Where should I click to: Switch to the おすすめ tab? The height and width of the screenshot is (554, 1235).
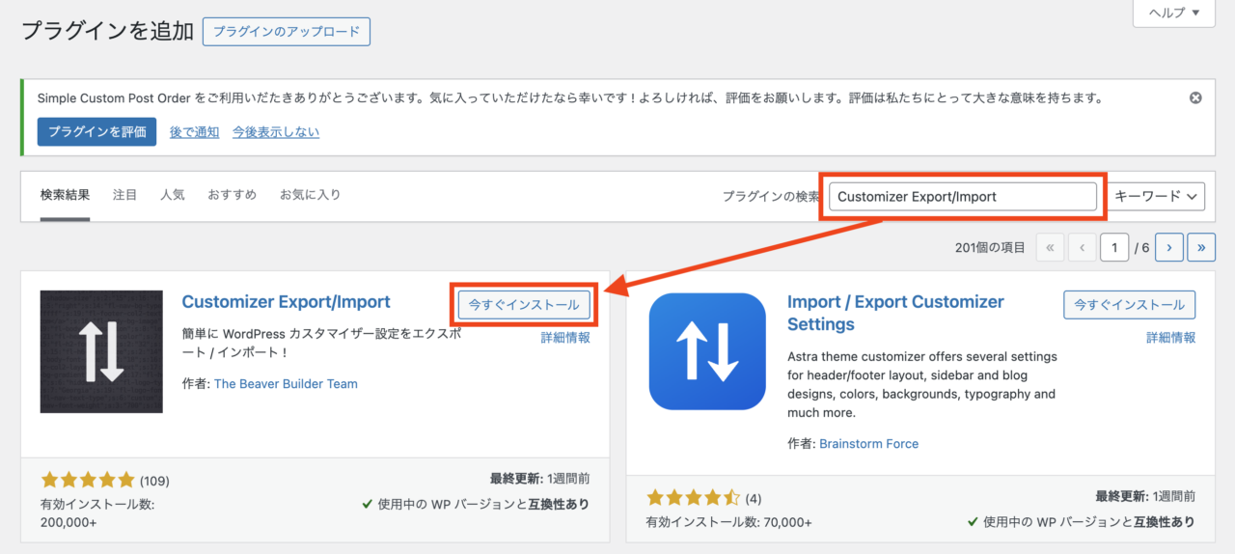coord(232,195)
